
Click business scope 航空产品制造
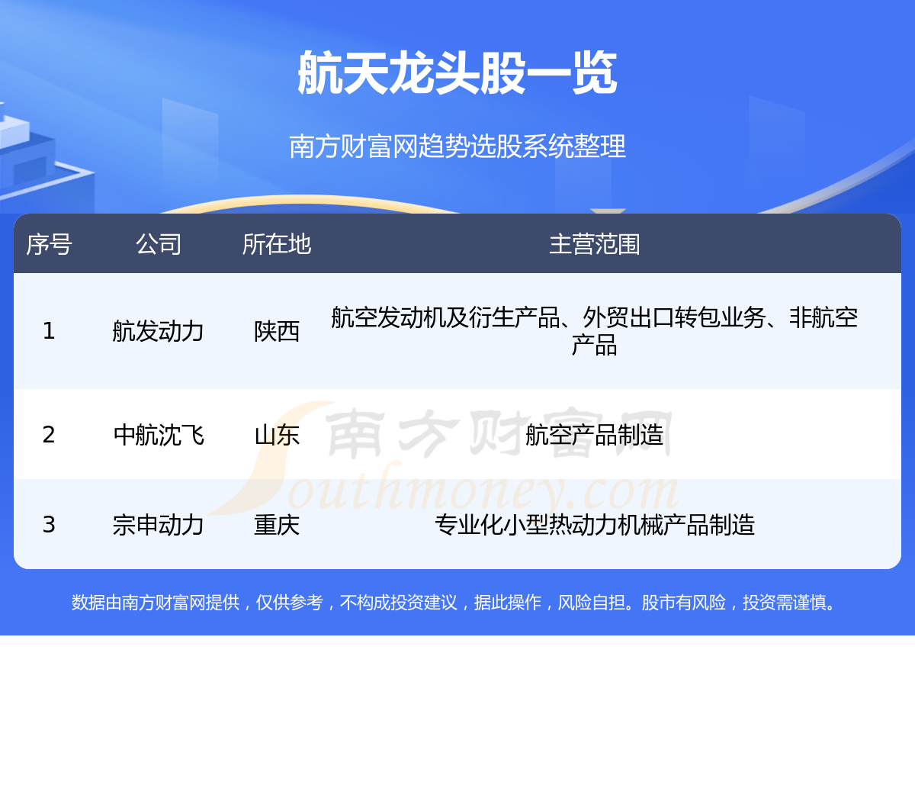595,435
